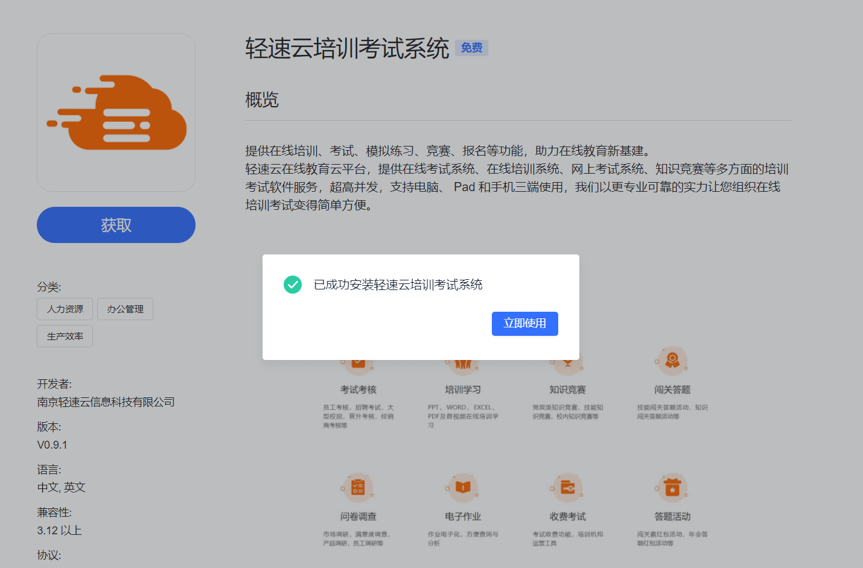This screenshot has width=863, height=568.
Task: Click the 免费 badge beside the title
Action: click(x=471, y=48)
